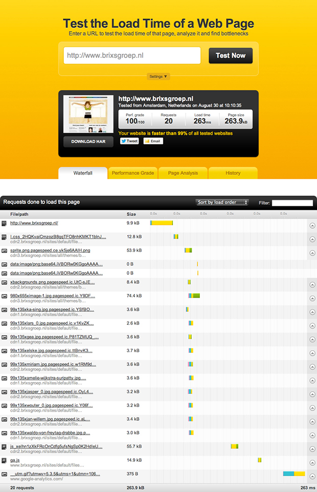Image resolution: width=317 pixels, height=492 pixels.
Task: Expand details for 980x655ximage-1.jpg request
Action: pos(312,298)
